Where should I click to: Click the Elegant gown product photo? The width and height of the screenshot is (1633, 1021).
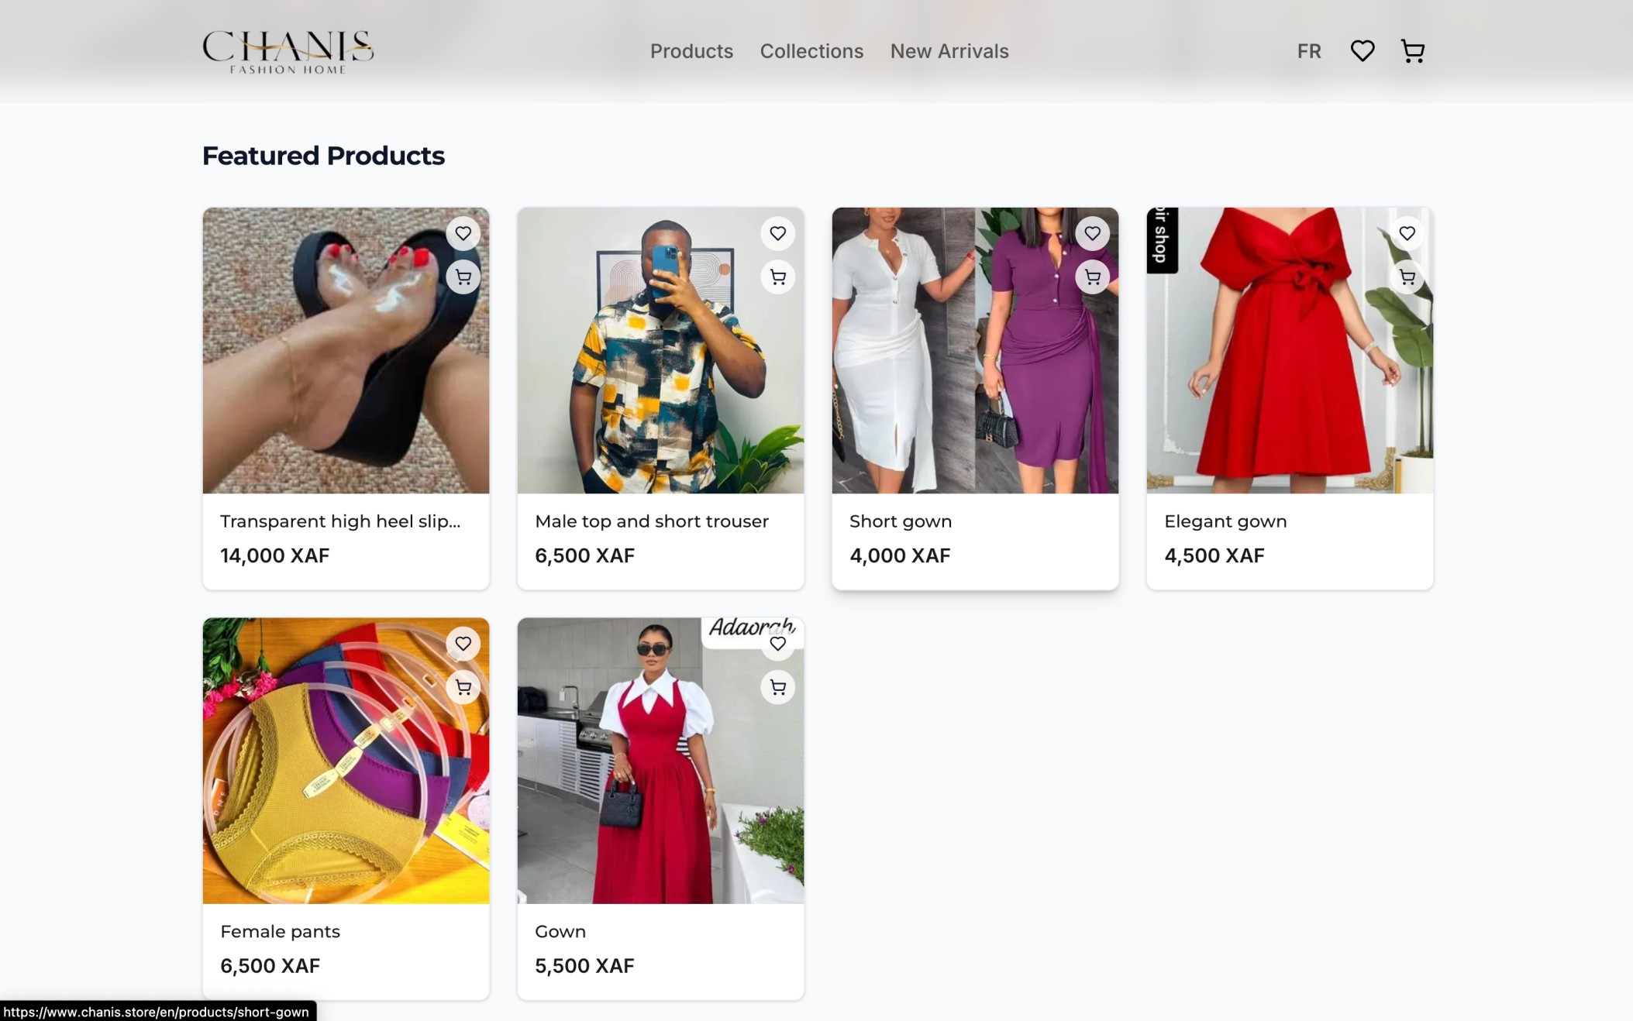click(x=1289, y=350)
